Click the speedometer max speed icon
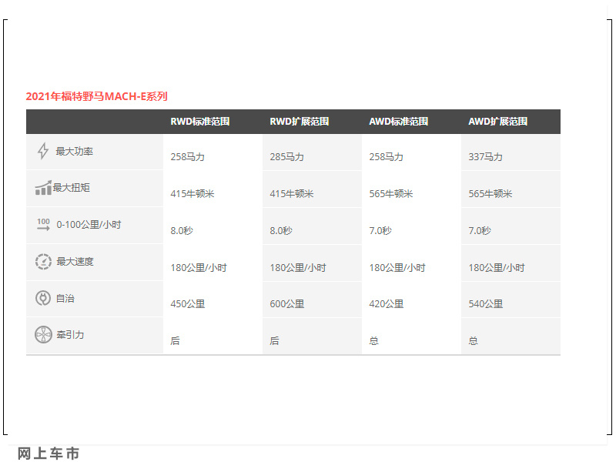This screenshot has height=462, width=616. [43, 262]
